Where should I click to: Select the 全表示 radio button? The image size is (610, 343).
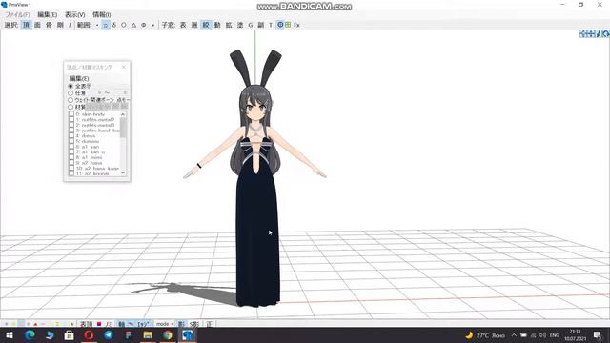tap(71, 86)
